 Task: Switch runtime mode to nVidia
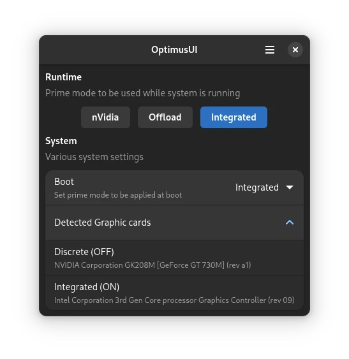pos(105,117)
